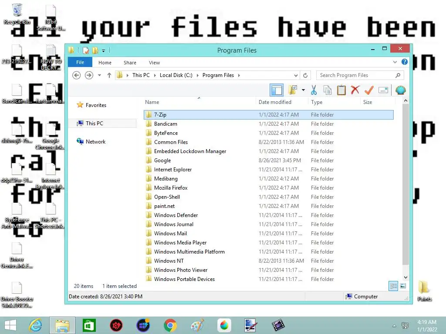Launch Google Chrome from the taskbar
This screenshot has height=334, width=446.
pyautogui.click(x=170, y=325)
